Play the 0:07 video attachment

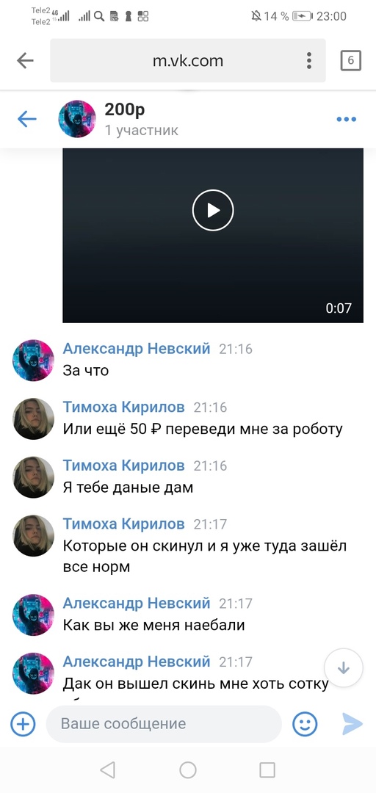[212, 211]
